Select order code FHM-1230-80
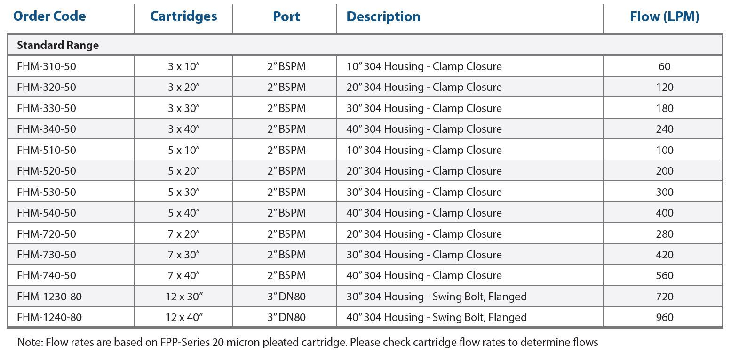This screenshot has width=731, height=353. 49,297
